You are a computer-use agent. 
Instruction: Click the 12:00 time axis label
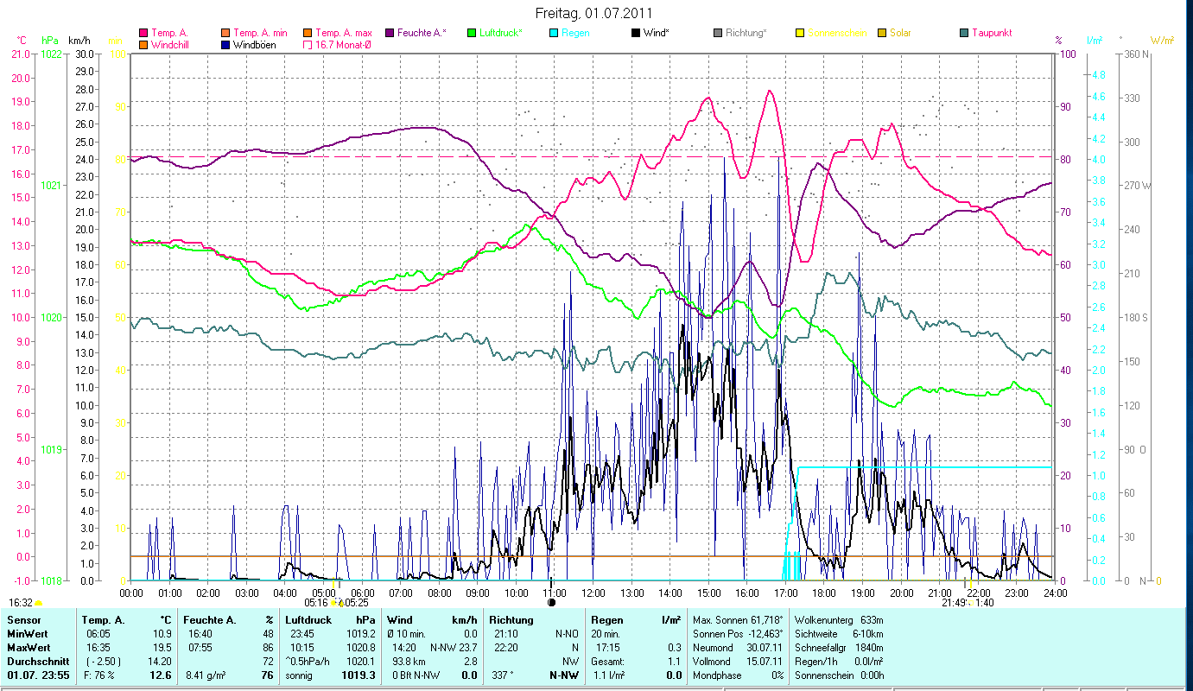(593, 593)
